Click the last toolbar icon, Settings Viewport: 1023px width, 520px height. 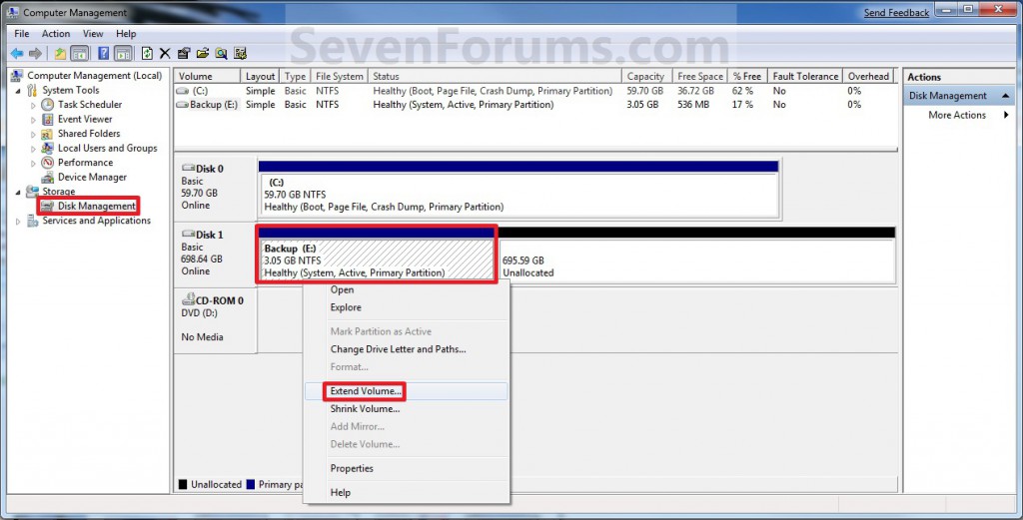coord(241,54)
